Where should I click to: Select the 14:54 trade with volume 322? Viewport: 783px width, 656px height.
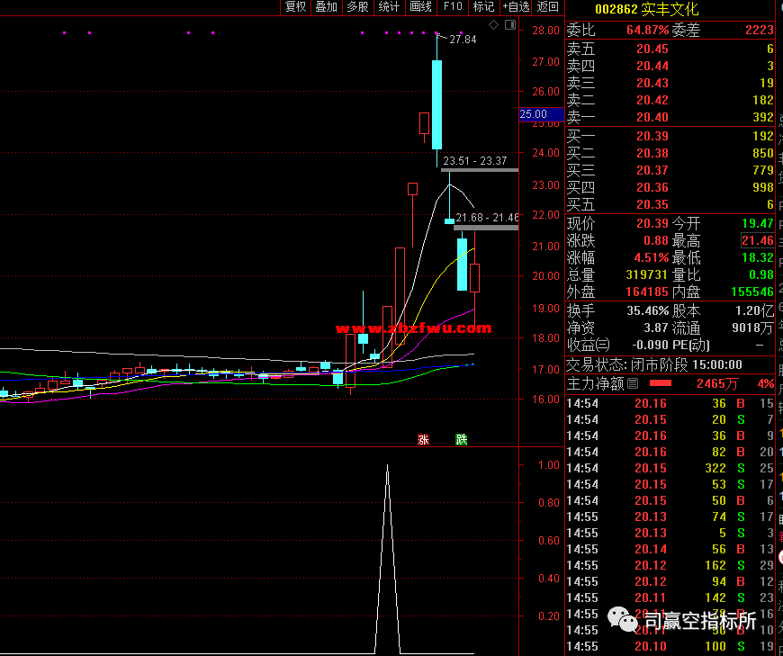[670, 468]
